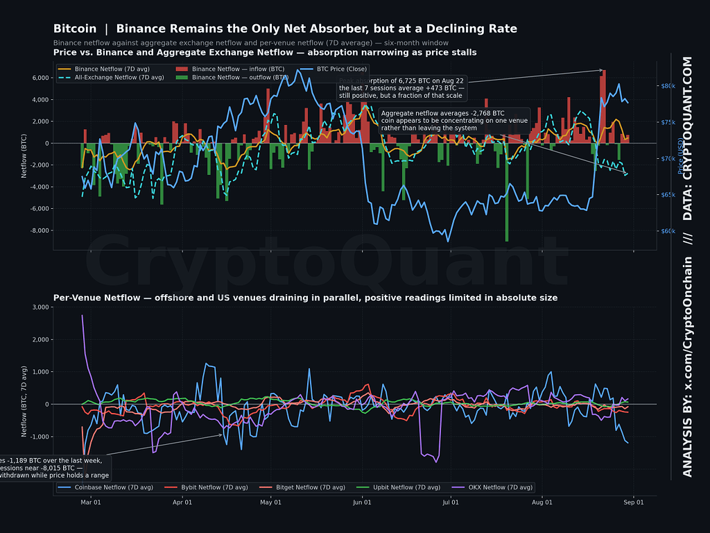Click the 'Aggregate netflow averages -2,768 BTC' annotation box
Viewport: 710px width, 533px height.
454,121
